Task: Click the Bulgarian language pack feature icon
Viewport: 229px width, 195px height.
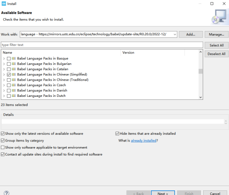Action: (14, 64)
